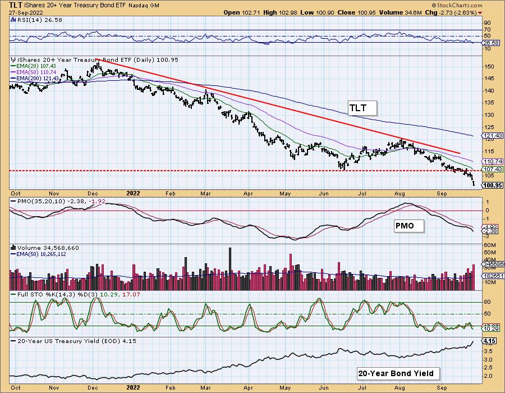Click the volume bars icon beside Volume label
This screenshot has width=505, height=393.
(x=13, y=248)
